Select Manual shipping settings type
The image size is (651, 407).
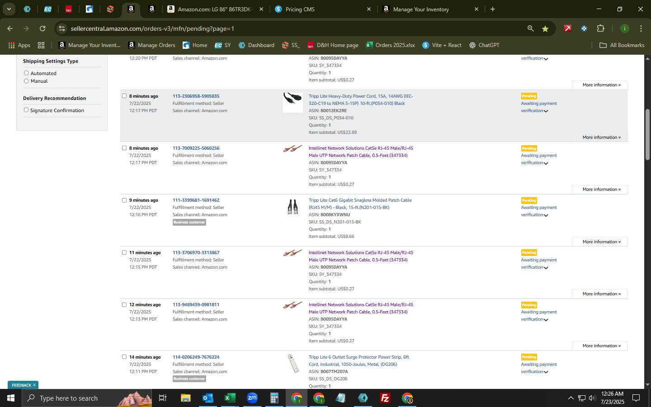[26, 81]
